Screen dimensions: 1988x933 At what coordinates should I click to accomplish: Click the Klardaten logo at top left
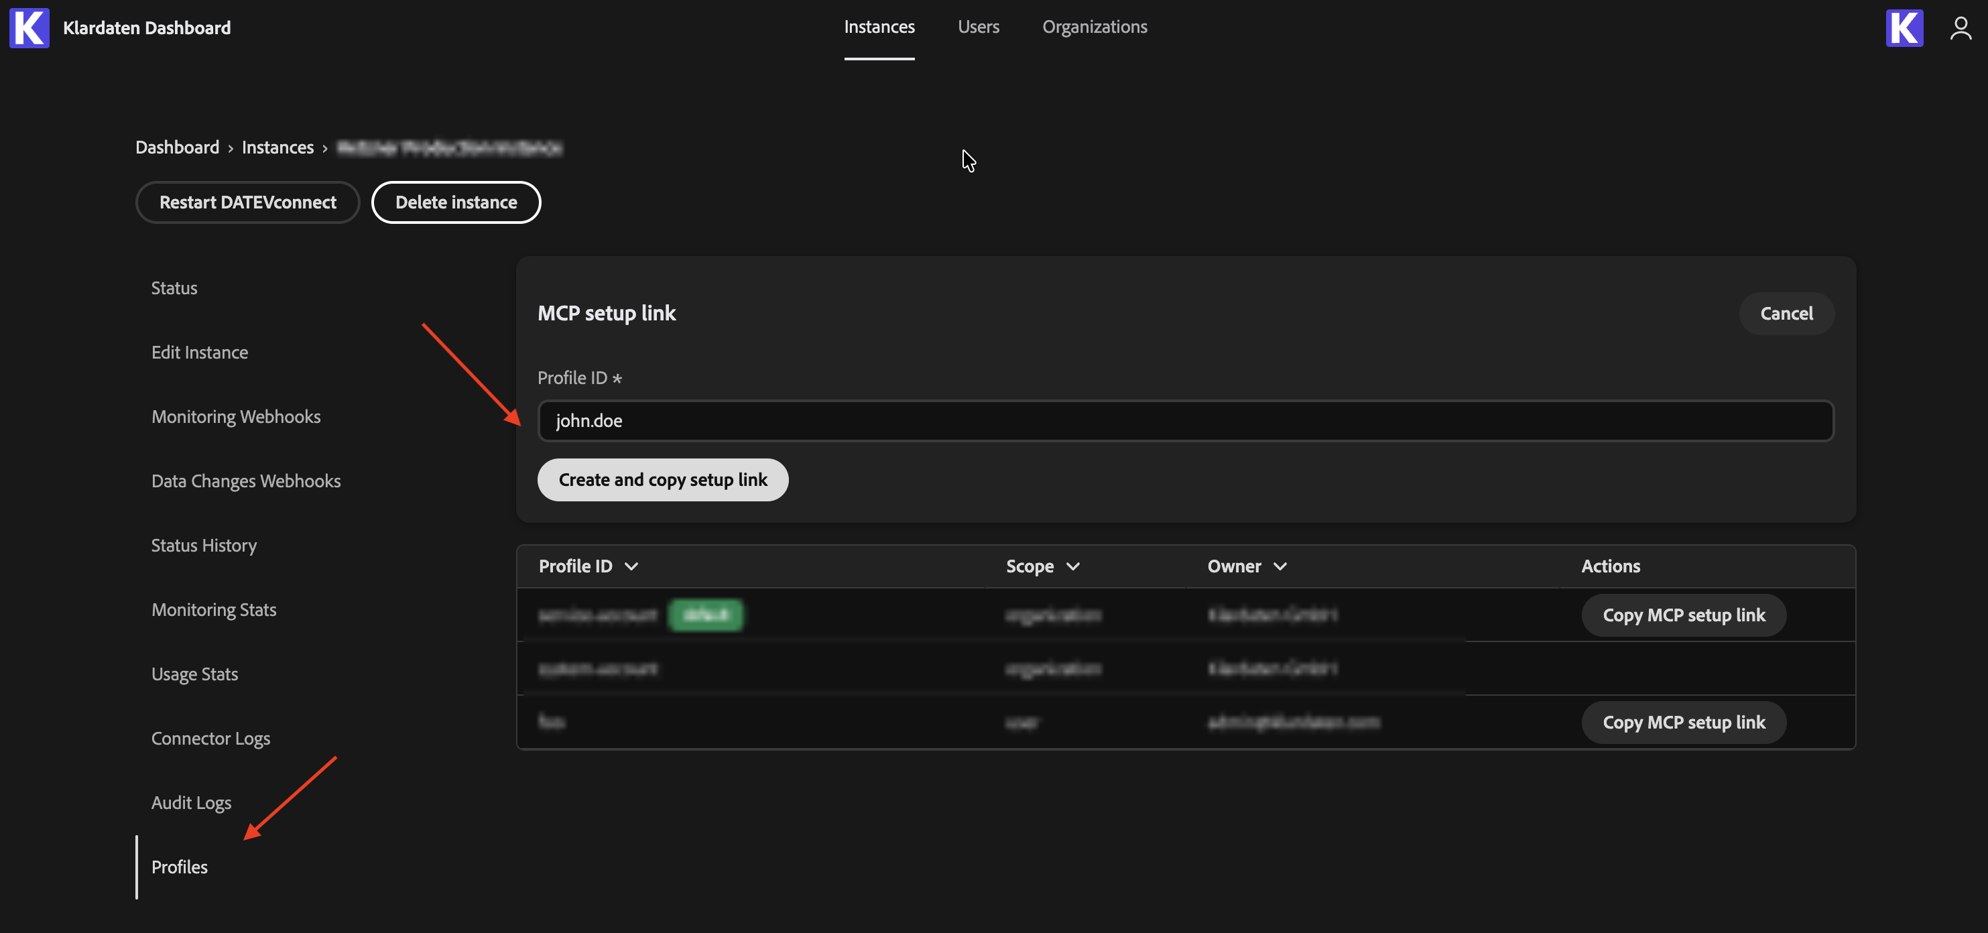pyautogui.click(x=29, y=27)
